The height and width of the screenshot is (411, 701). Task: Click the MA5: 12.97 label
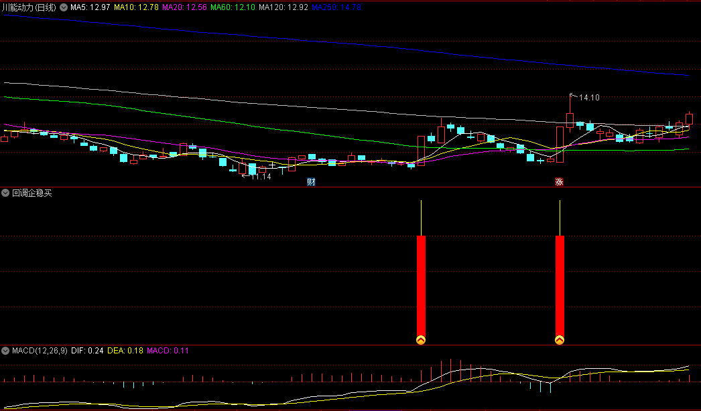point(90,7)
